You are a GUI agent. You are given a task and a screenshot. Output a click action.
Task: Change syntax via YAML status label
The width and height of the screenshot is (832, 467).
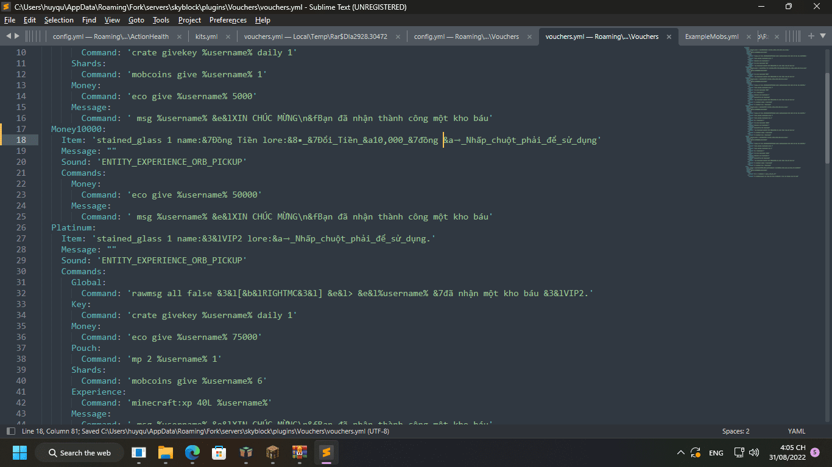point(797,431)
